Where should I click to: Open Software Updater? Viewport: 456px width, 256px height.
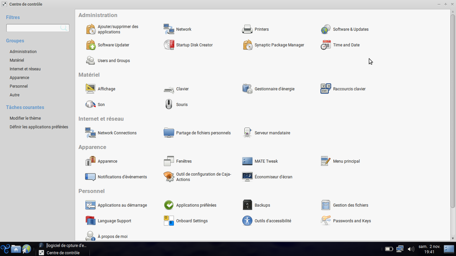tap(108, 45)
